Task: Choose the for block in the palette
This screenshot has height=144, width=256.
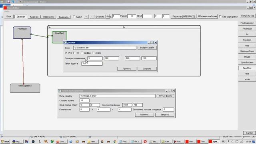Action: (247, 34)
